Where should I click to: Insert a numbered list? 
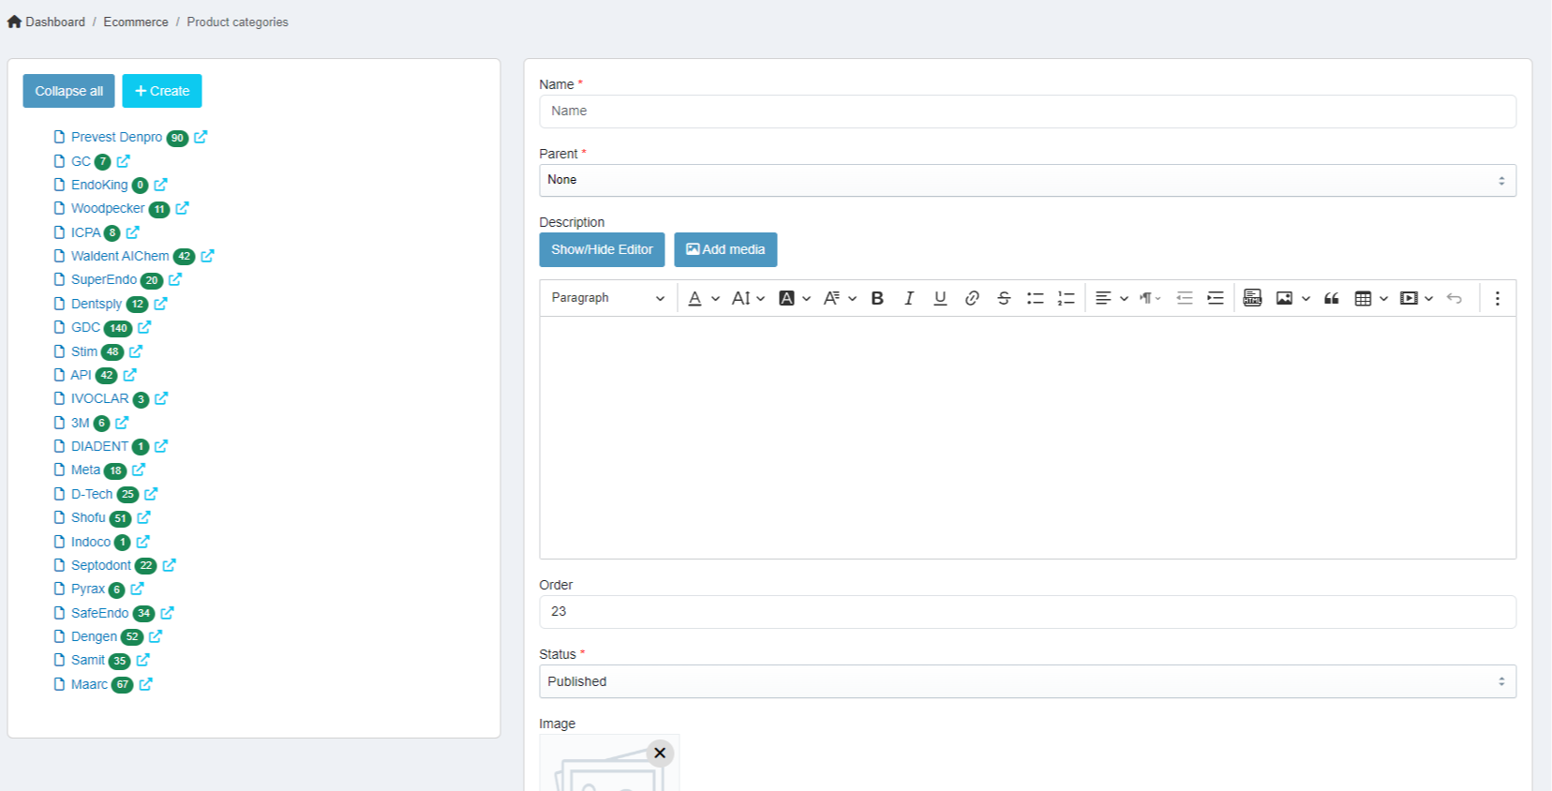[1067, 298]
